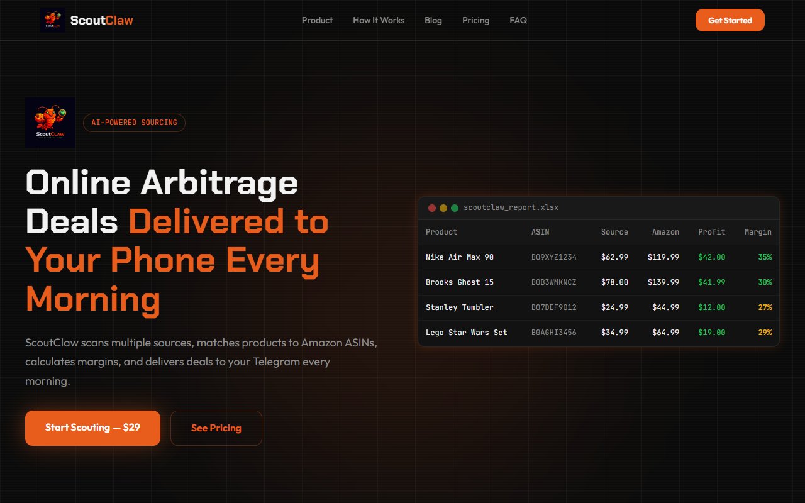Select the Lego Star Wars Set name

[x=467, y=333]
